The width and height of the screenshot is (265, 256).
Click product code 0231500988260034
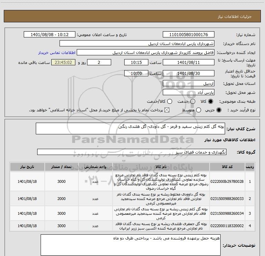point(227,213)
